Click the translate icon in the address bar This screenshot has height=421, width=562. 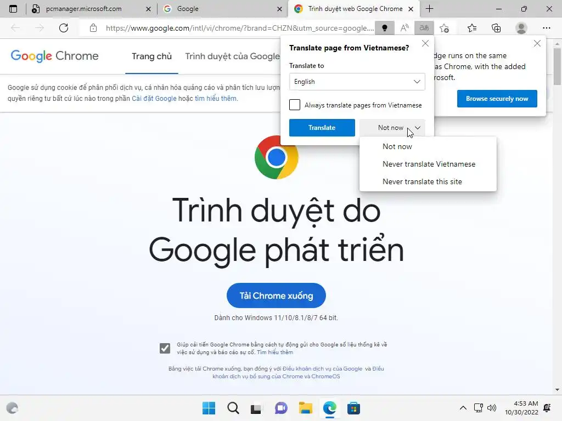pyautogui.click(x=424, y=28)
